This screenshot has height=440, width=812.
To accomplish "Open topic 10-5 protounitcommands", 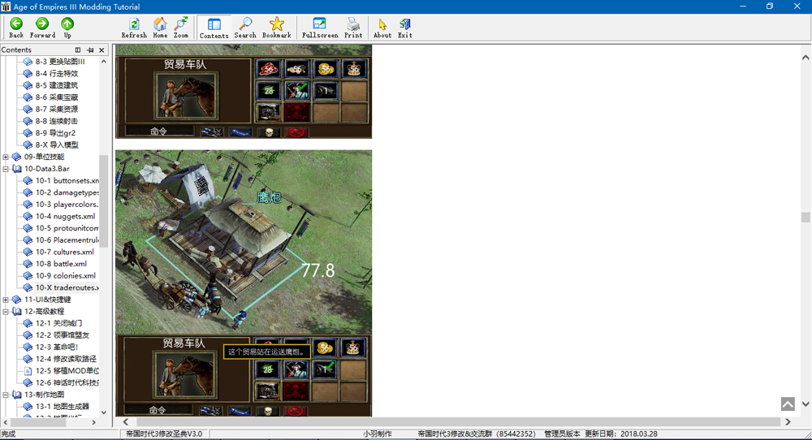I will click(x=67, y=228).
